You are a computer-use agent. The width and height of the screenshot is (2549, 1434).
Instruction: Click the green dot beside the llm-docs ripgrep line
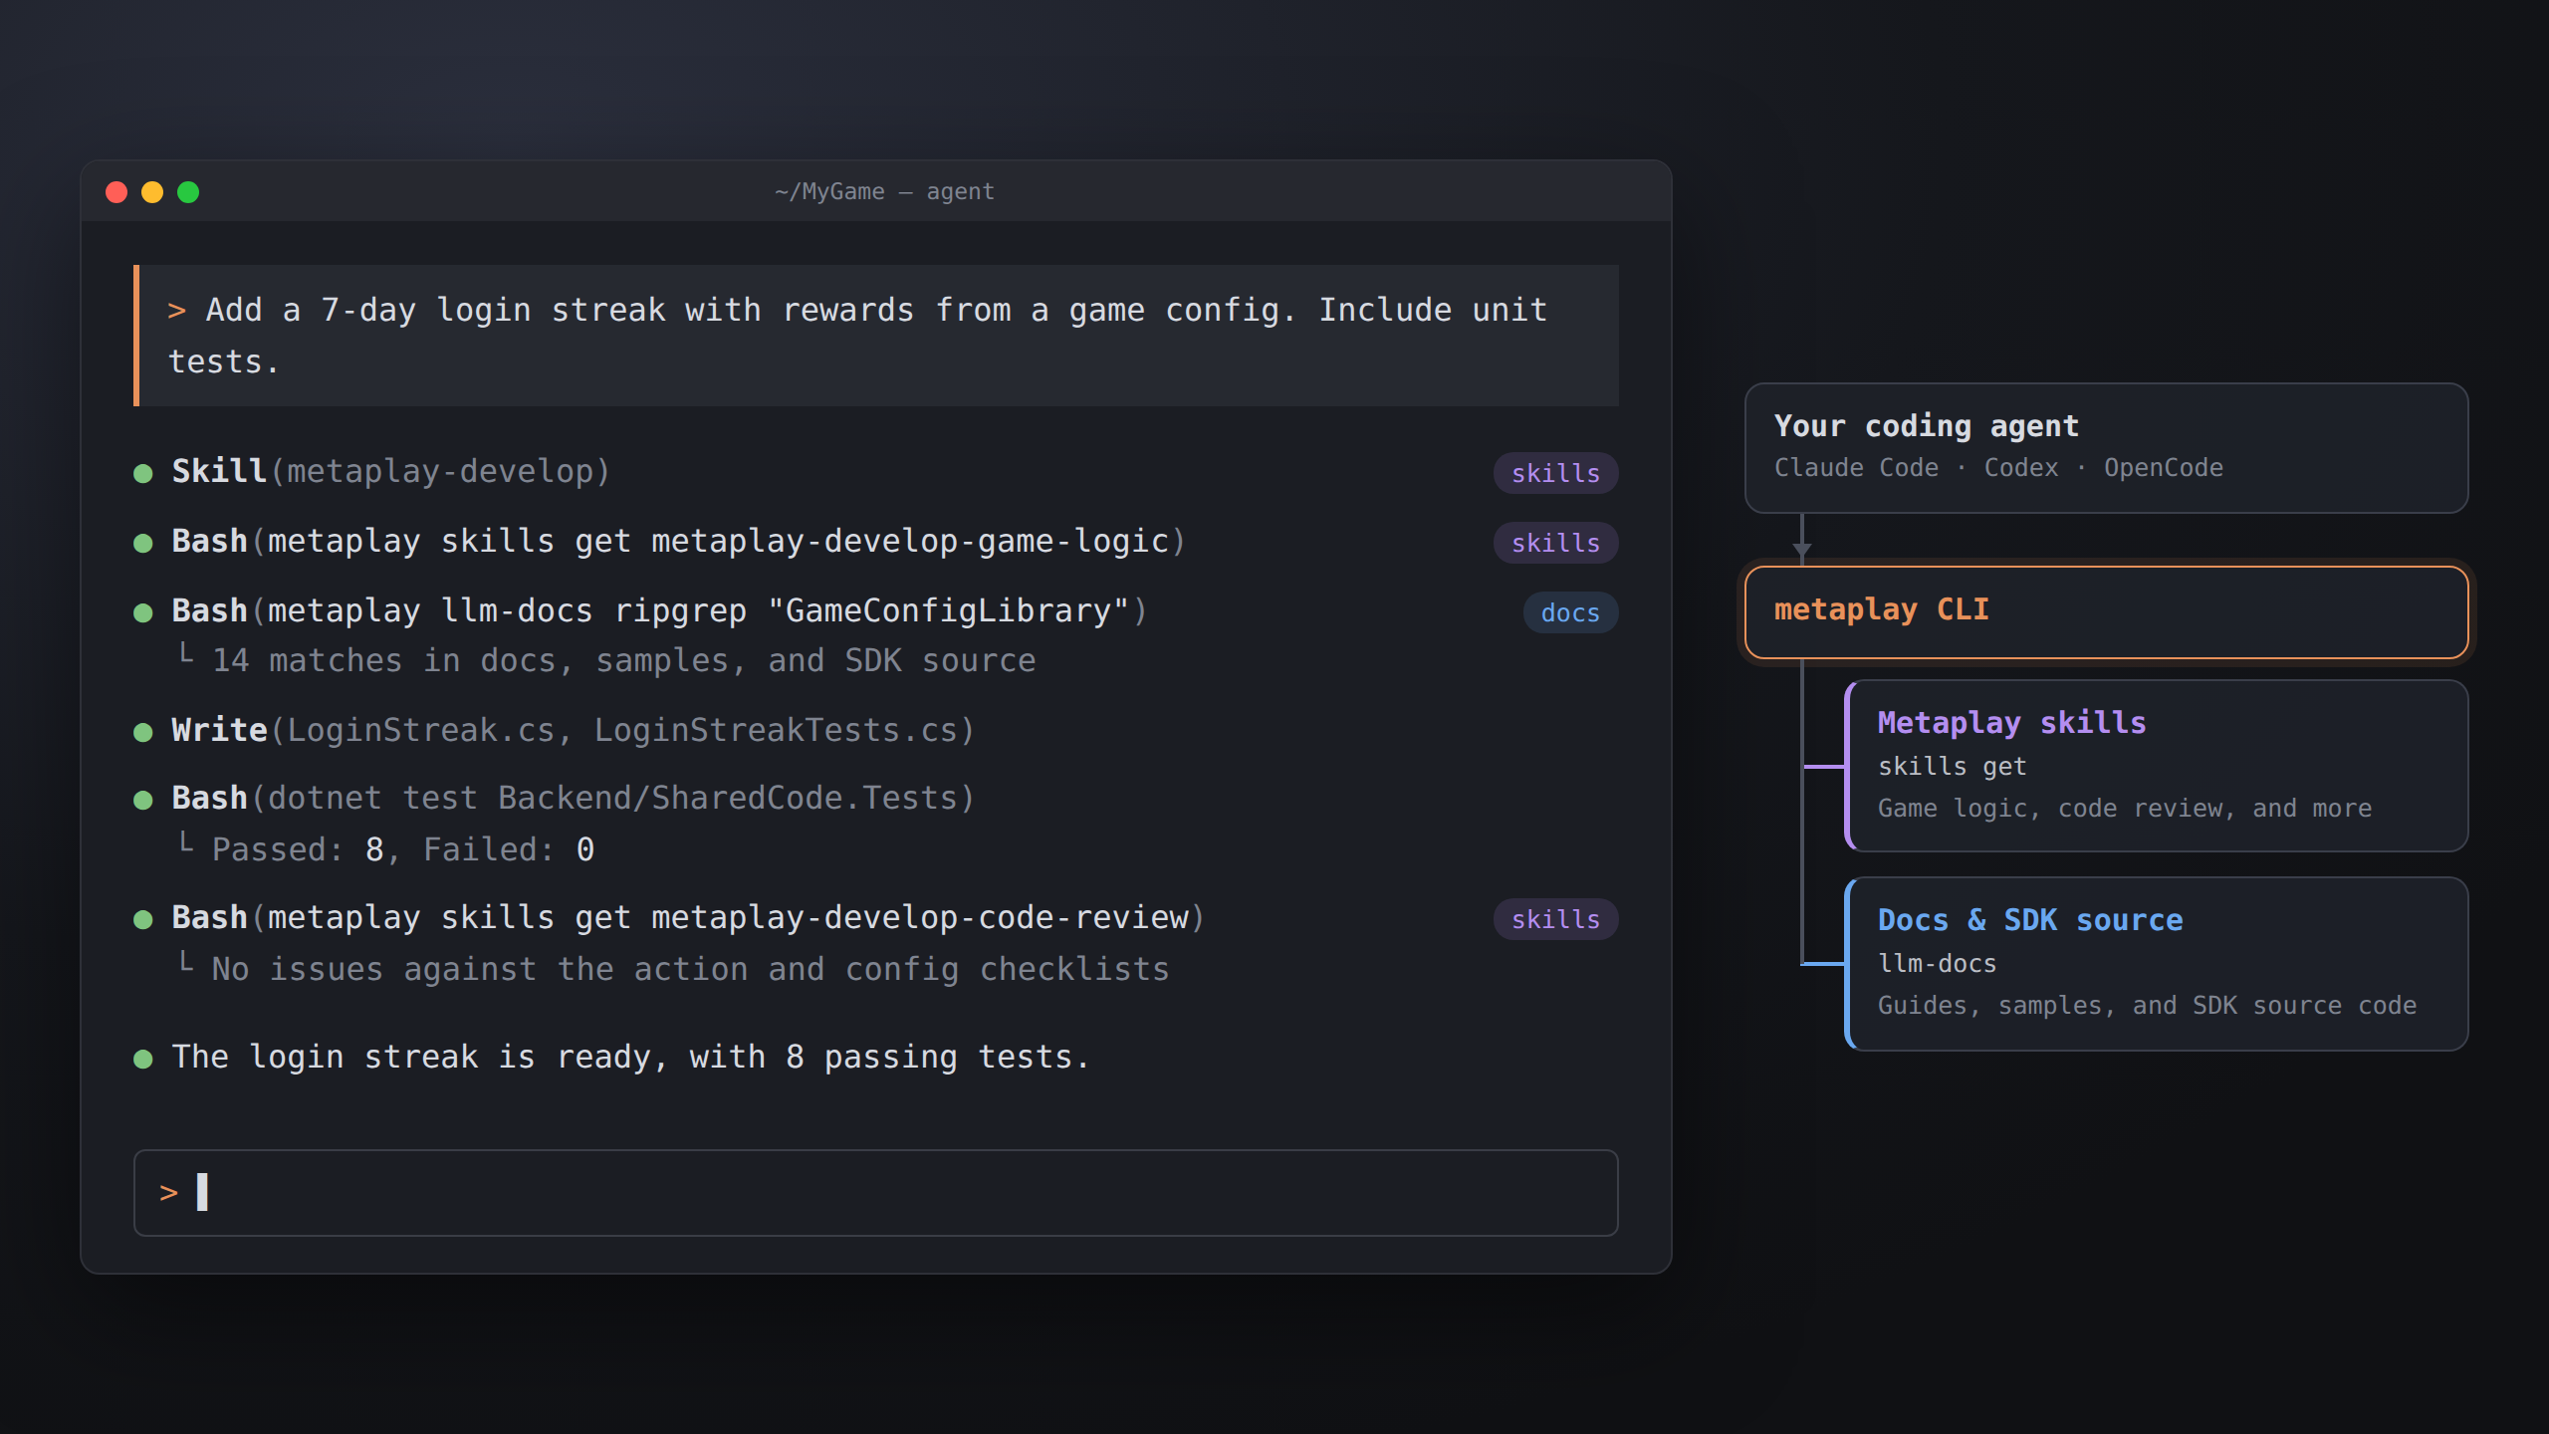[x=143, y=612]
